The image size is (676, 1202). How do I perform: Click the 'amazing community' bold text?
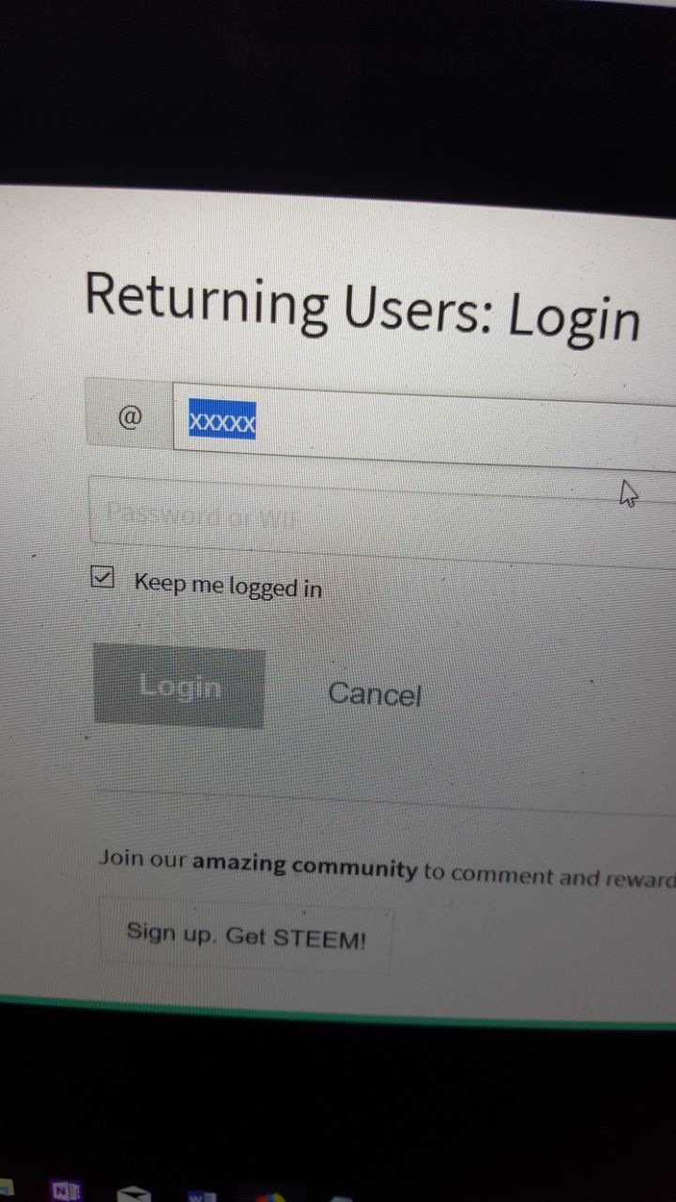tap(305, 865)
